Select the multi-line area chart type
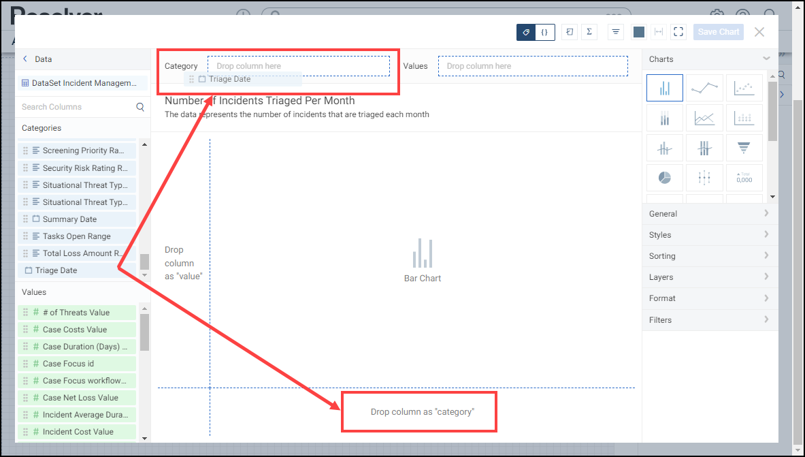The image size is (805, 457). pos(704,118)
